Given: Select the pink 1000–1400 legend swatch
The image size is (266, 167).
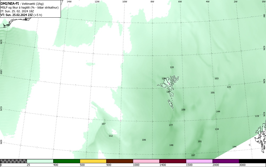Looking at the screenshot, I should 146,161.
